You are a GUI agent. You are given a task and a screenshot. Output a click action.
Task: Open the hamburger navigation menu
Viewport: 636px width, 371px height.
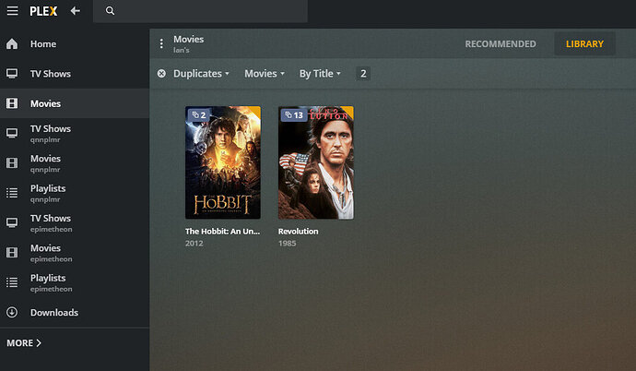pos(12,10)
